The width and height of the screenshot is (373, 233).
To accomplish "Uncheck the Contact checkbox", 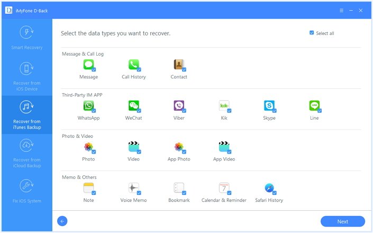I will click(184, 69).
